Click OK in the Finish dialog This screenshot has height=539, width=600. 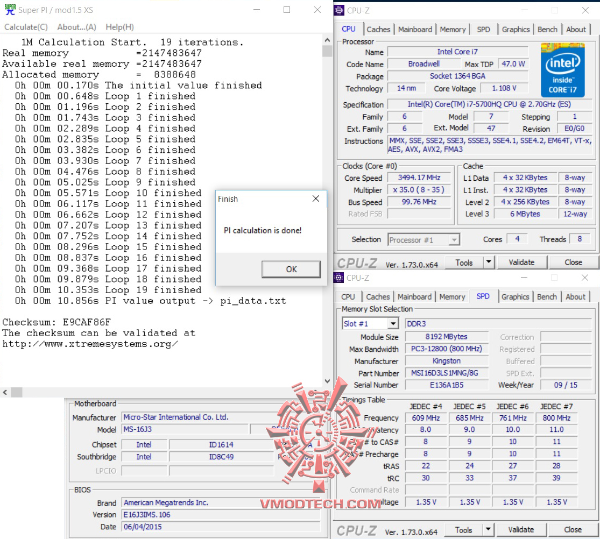click(291, 269)
